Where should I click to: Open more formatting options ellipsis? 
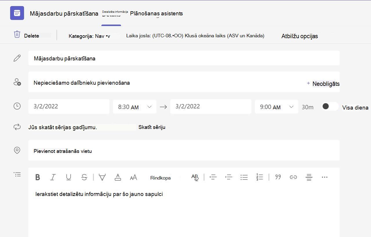325,177
